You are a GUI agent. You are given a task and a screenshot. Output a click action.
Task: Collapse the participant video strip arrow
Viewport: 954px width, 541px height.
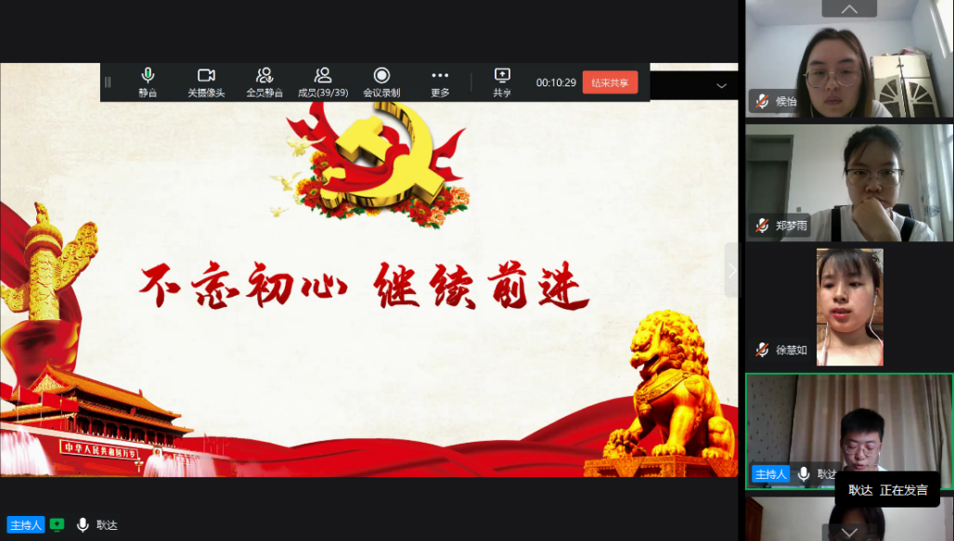coord(732,270)
